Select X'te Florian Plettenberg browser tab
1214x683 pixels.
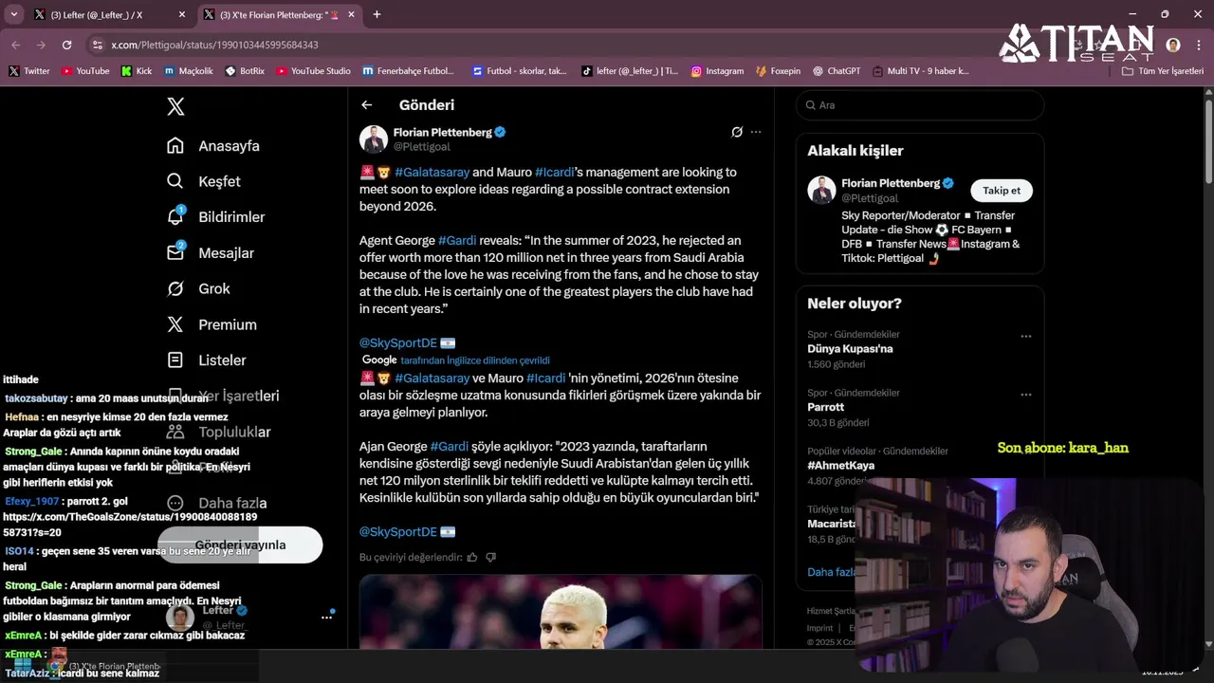(x=280, y=14)
